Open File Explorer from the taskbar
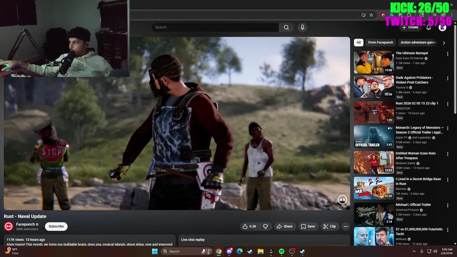457x257 pixels. (x=260, y=251)
